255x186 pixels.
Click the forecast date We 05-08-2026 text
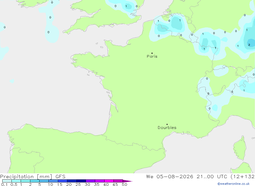click(x=170, y=176)
